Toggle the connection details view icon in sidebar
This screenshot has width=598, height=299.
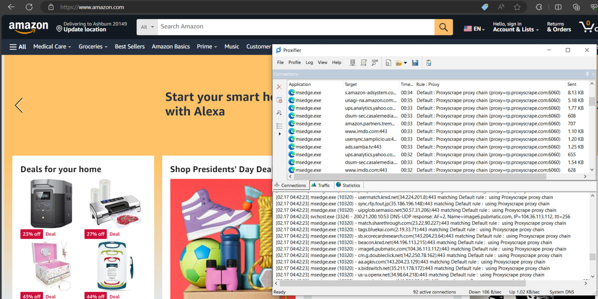(279, 99)
